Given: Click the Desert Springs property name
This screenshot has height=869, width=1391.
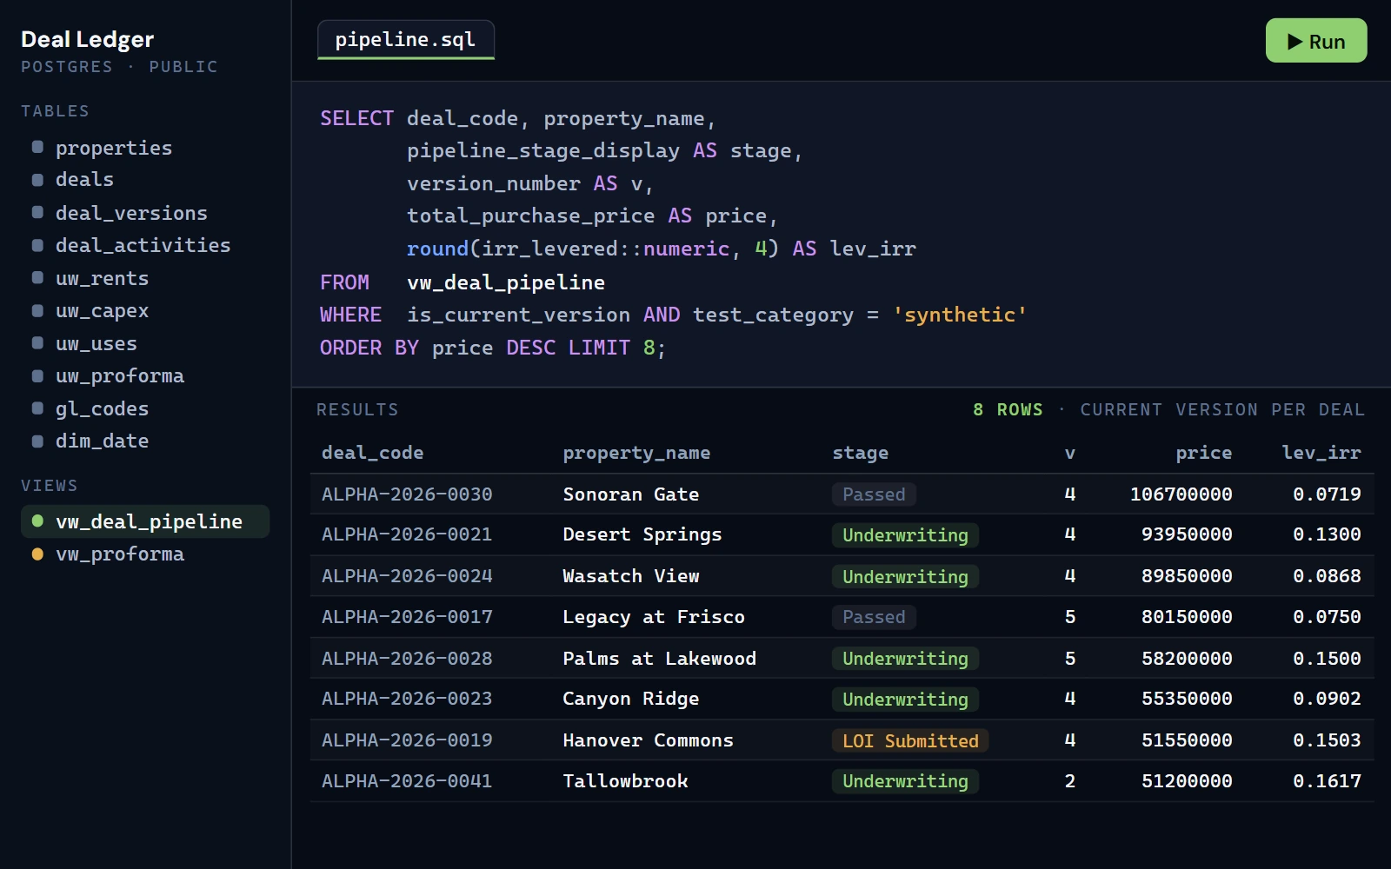Looking at the screenshot, I should point(642,534).
